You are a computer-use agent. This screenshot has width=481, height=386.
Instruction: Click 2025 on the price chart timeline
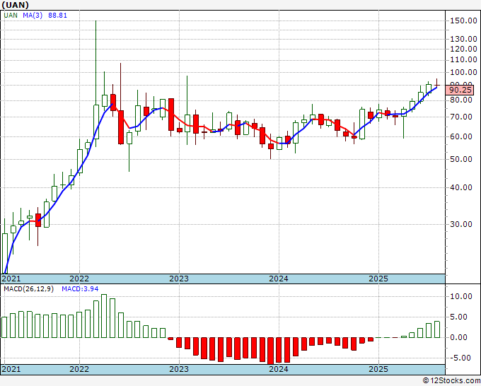click(x=378, y=279)
